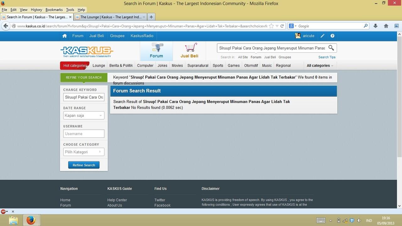402x226 pixels.
Task: Click the volume speaker tray icon
Action: coord(359,220)
